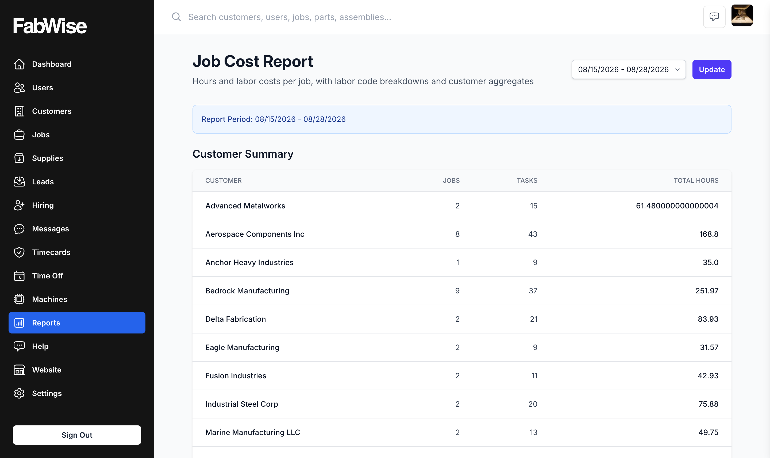Open the Hiring page
This screenshot has height=458, width=770.
tap(77, 205)
